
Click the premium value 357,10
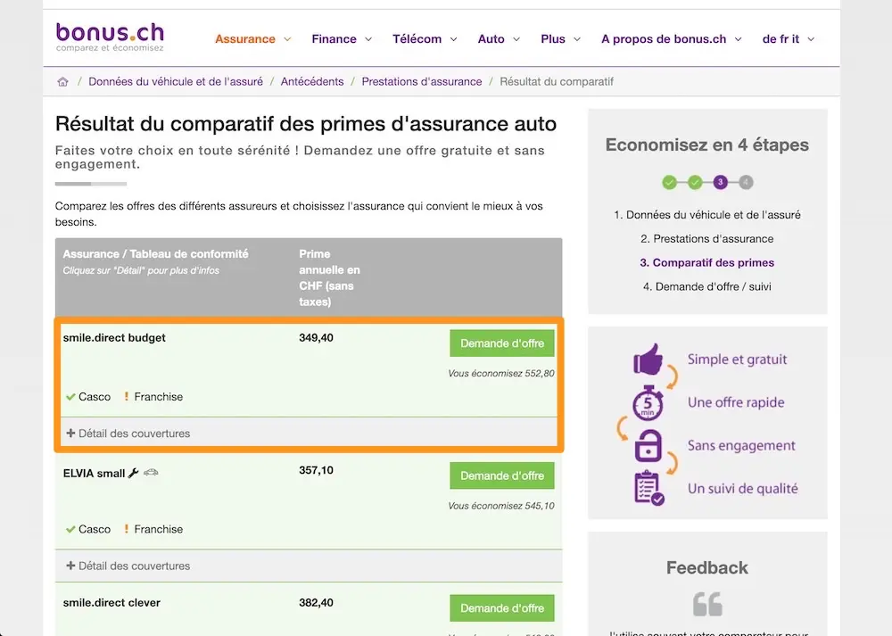pos(317,470)
